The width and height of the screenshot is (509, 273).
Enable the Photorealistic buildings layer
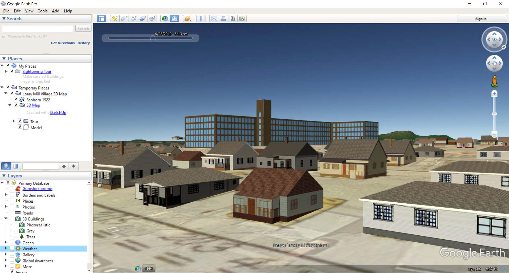(x=16, y=224)
